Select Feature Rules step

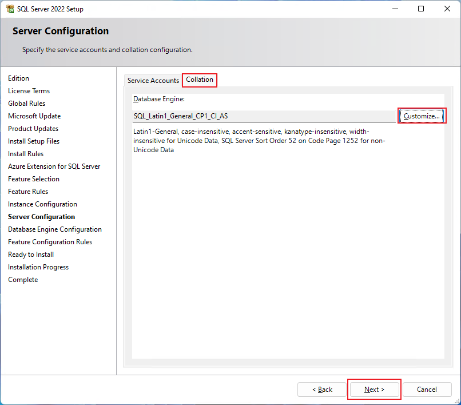28,192
